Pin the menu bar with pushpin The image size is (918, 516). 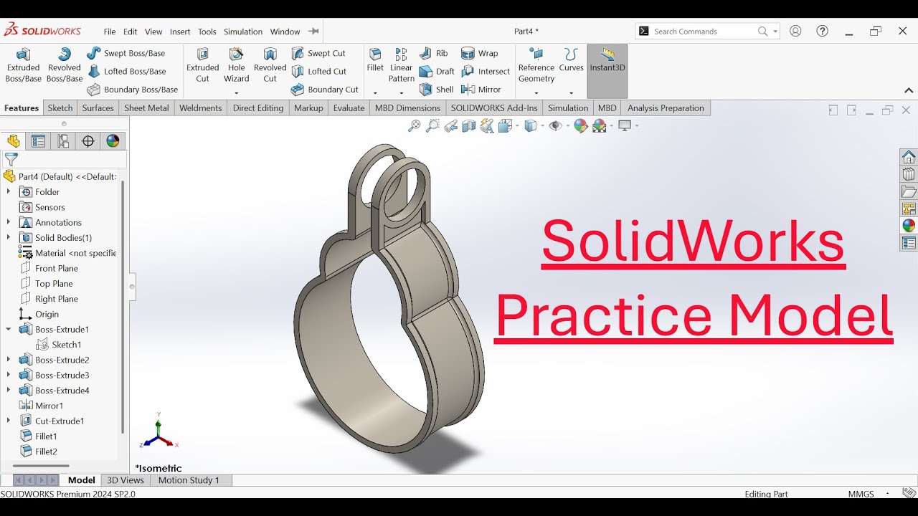(313, 32)
